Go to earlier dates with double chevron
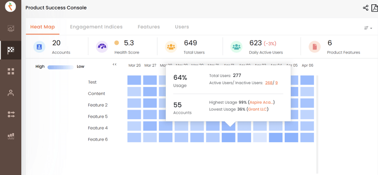This screenshot has width=378, height=175. 115,64
